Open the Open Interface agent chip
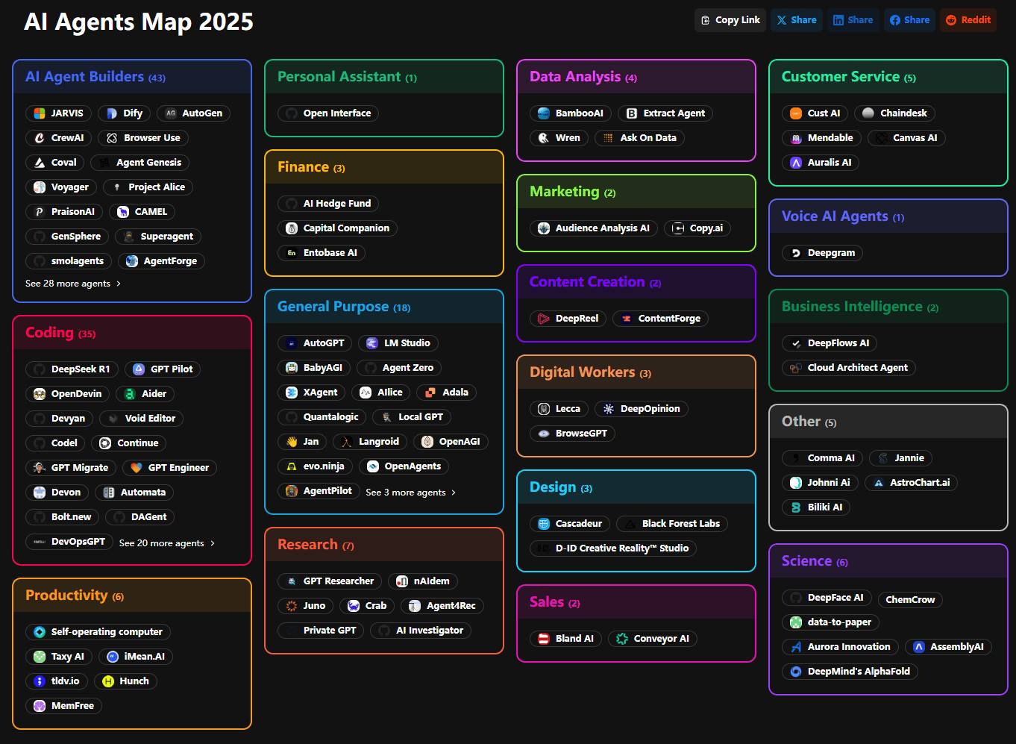The width and height of the screenshot is (1016, 744). 328,113
